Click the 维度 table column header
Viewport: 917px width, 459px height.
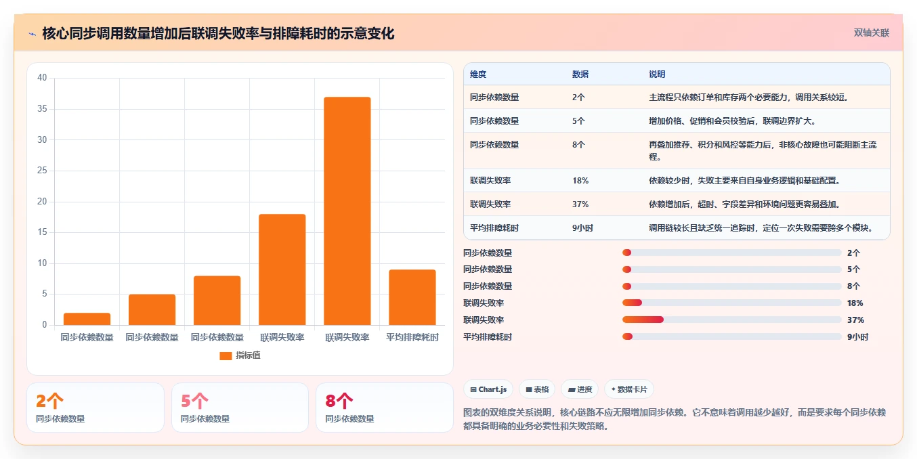point(478,74)
